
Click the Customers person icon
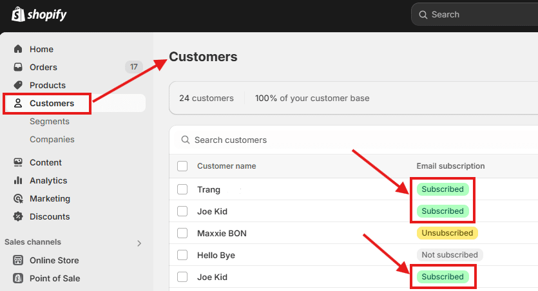18,103
